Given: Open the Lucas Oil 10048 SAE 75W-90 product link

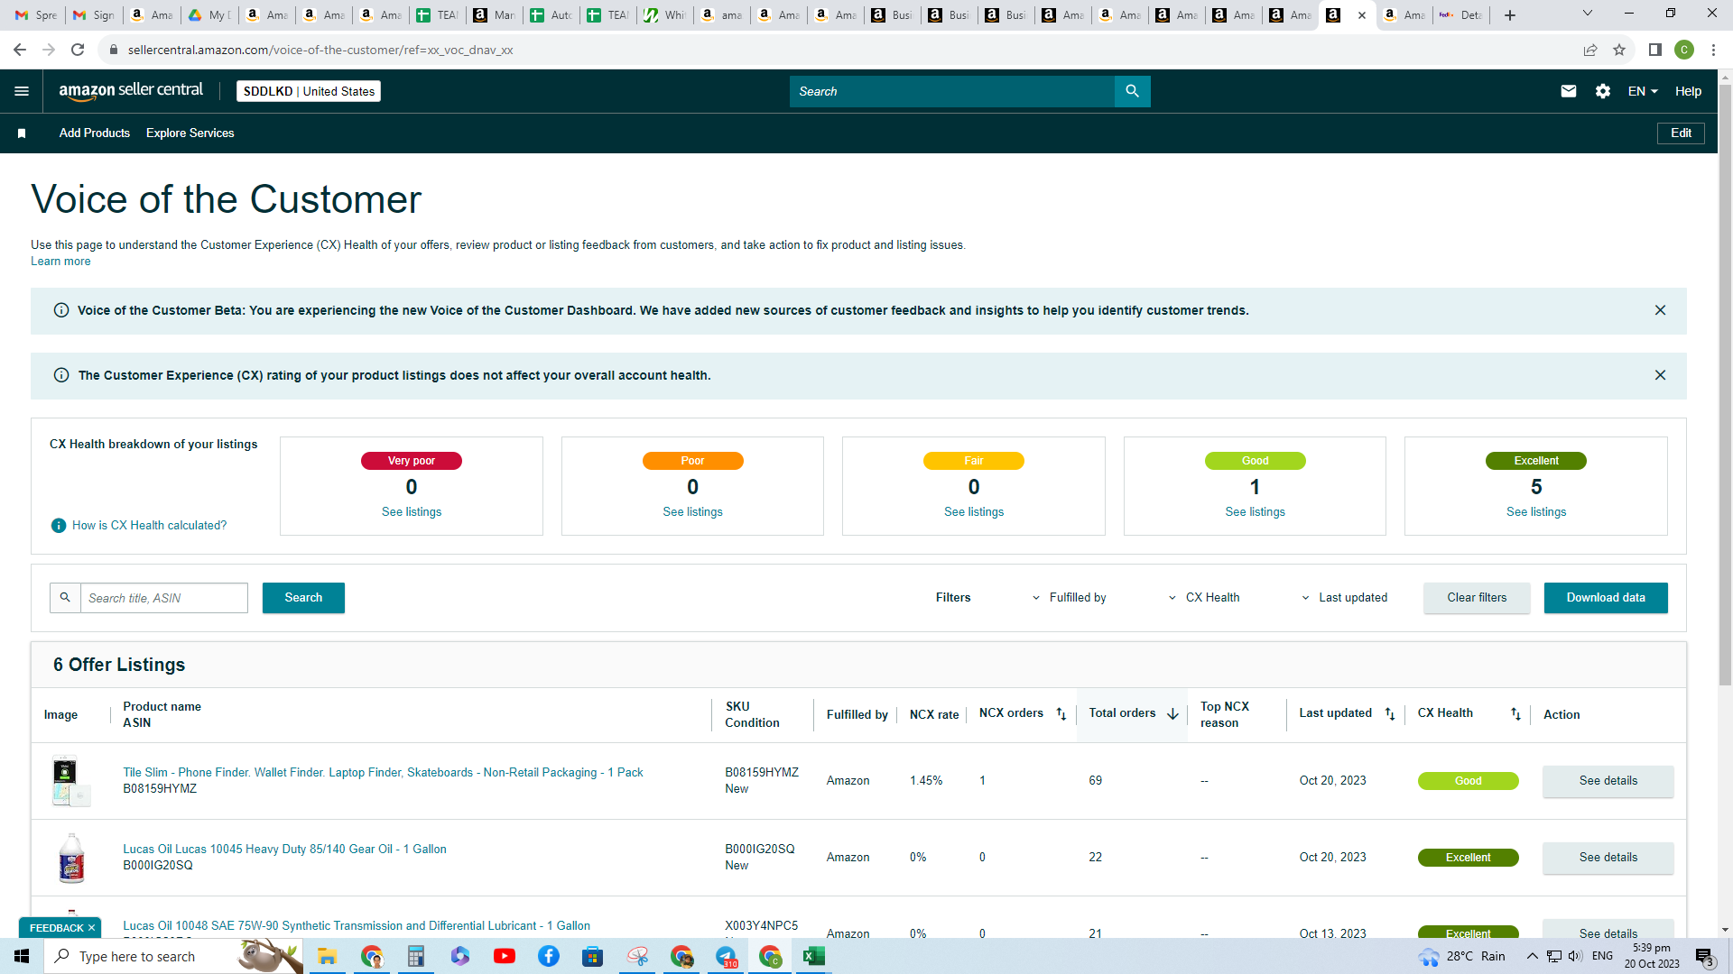Looking at the screenshot, I should pos(357,926).
